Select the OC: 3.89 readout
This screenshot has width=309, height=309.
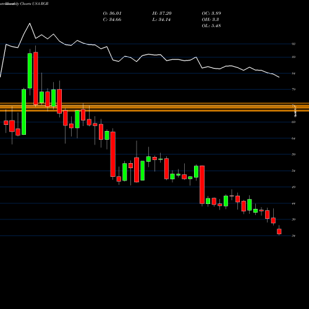pos(211,14)
